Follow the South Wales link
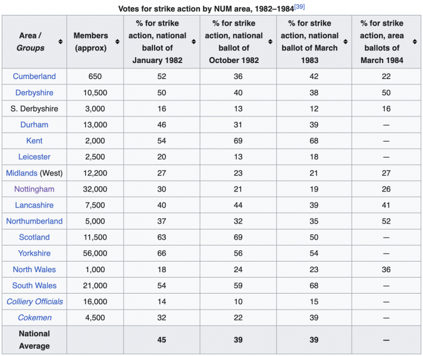This screenshot has width=423, height=356. click(35, 285)
